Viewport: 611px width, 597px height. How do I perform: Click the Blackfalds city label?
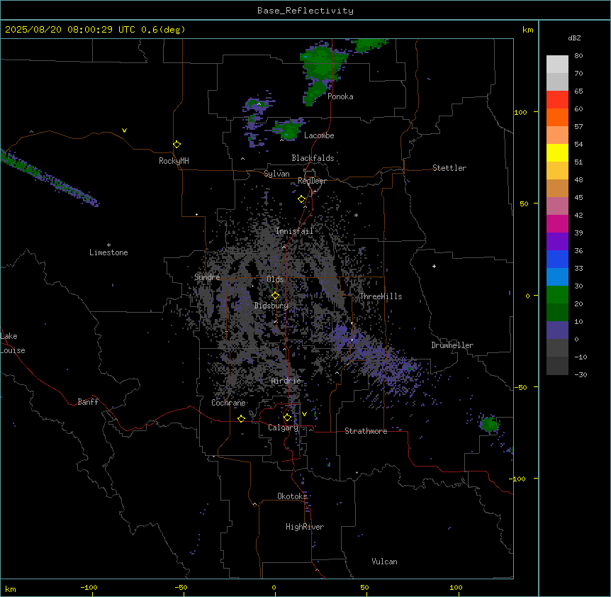[313, 158]
